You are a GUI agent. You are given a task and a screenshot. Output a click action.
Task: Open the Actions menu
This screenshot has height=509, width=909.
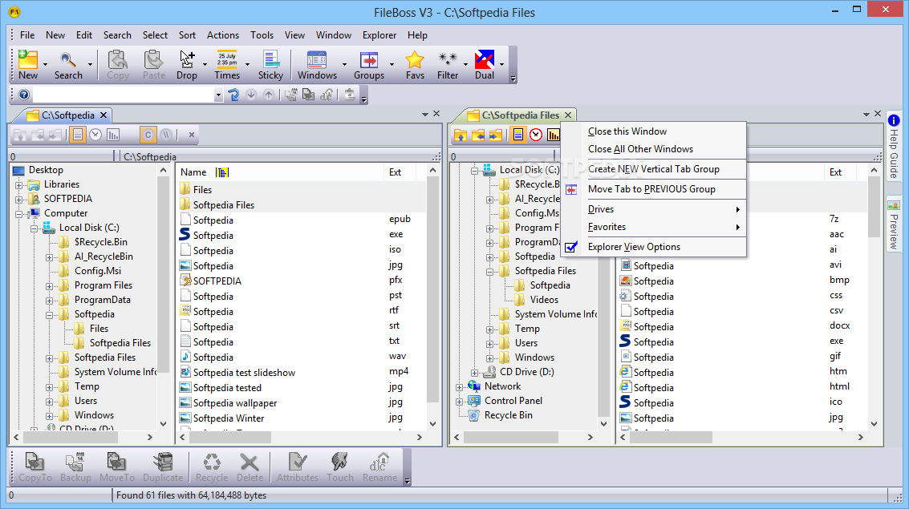(222, 35)
